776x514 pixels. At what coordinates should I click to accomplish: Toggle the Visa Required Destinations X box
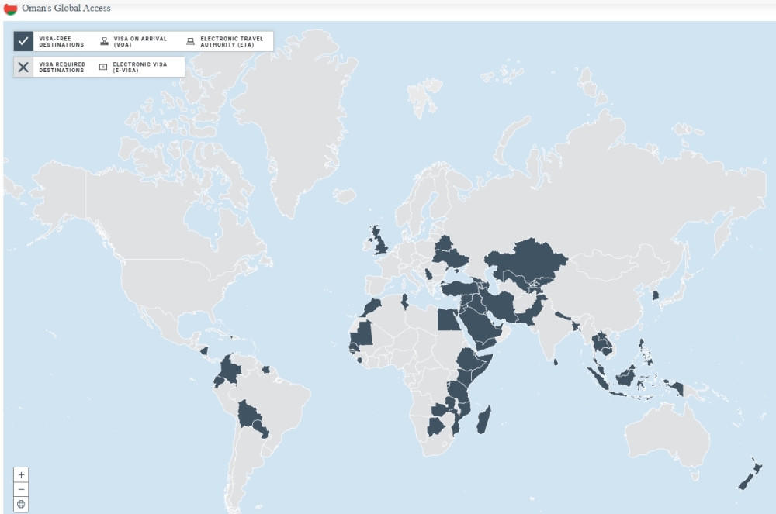coord(23,67)
